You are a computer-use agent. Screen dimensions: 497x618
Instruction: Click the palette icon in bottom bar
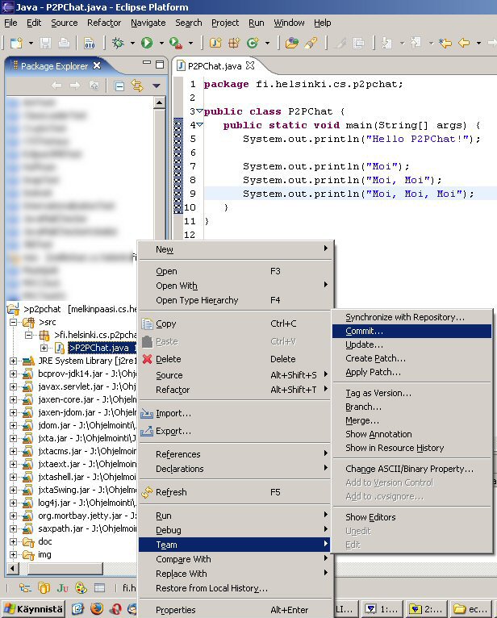point(81,588)
